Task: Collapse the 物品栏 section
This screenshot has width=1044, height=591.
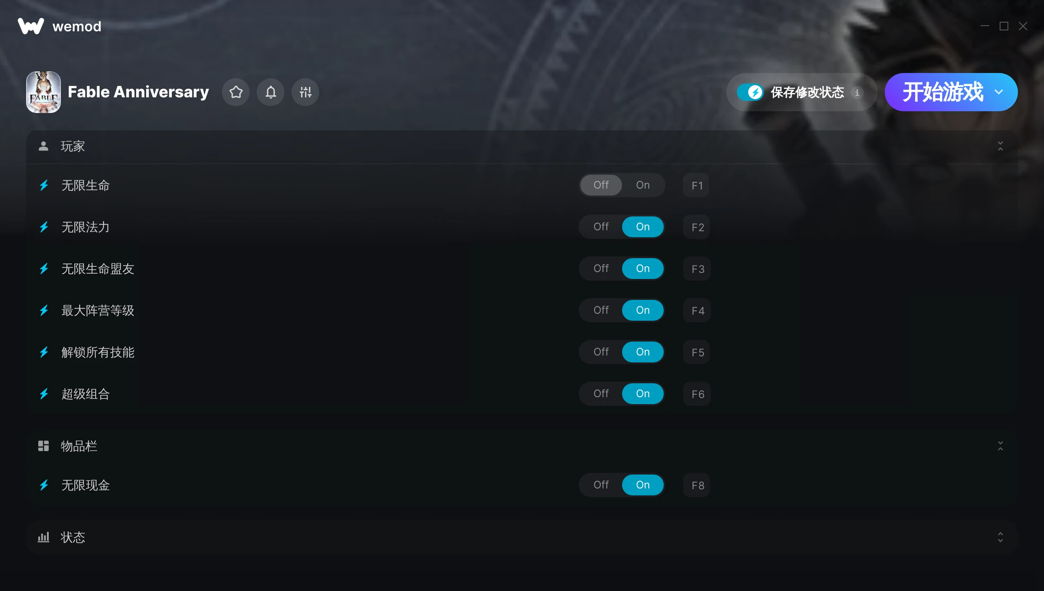Action: pyautogui.click(x=1000, y=446)
